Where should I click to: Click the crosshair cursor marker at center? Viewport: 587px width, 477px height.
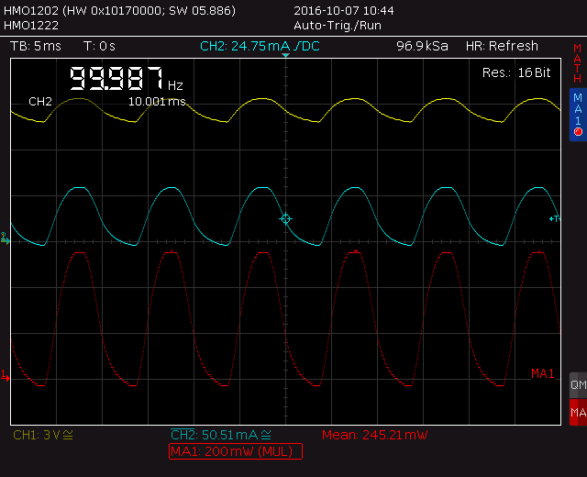coord(285,218)
